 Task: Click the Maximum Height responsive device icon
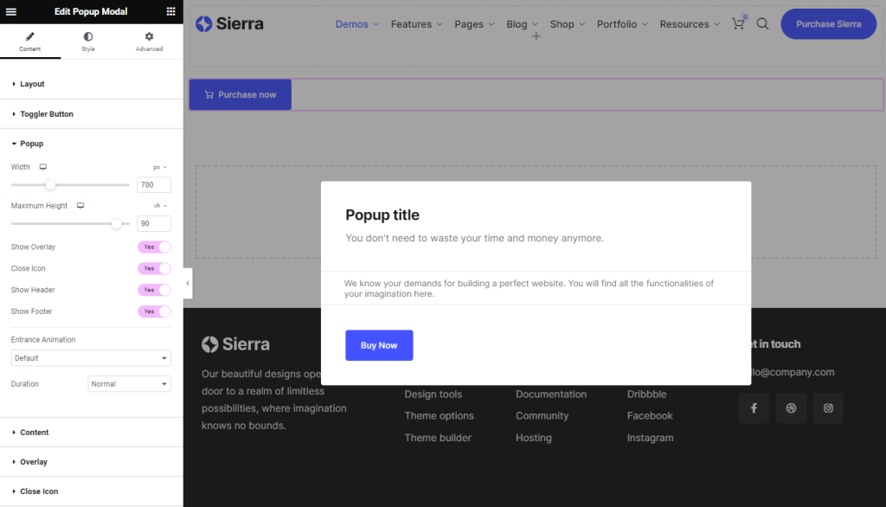pos(80,206)
